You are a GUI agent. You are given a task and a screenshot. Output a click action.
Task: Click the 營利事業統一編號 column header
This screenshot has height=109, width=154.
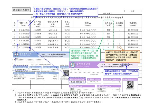pos(37,24)
